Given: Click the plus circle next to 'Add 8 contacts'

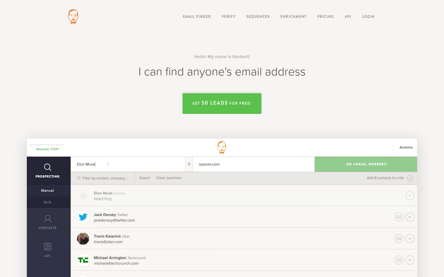Looking at the screenshot, I should tap(410, 178).
